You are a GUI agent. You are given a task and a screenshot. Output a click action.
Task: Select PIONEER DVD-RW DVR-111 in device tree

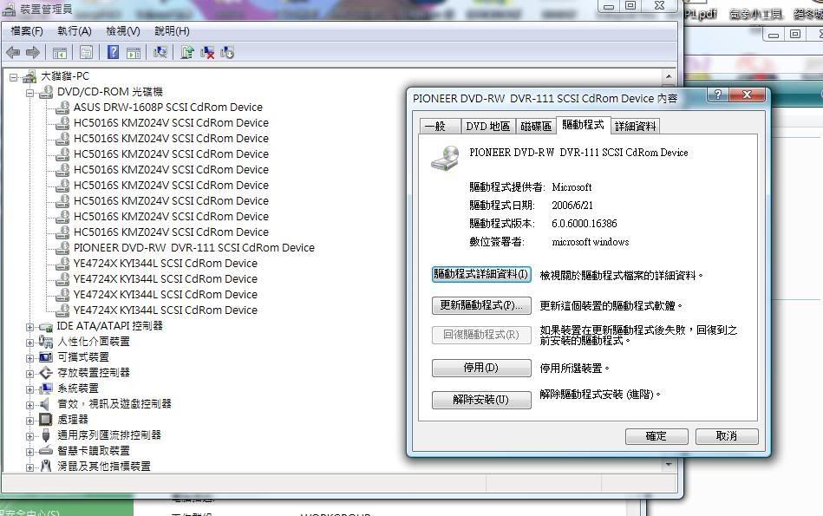(x=194, y=248)
